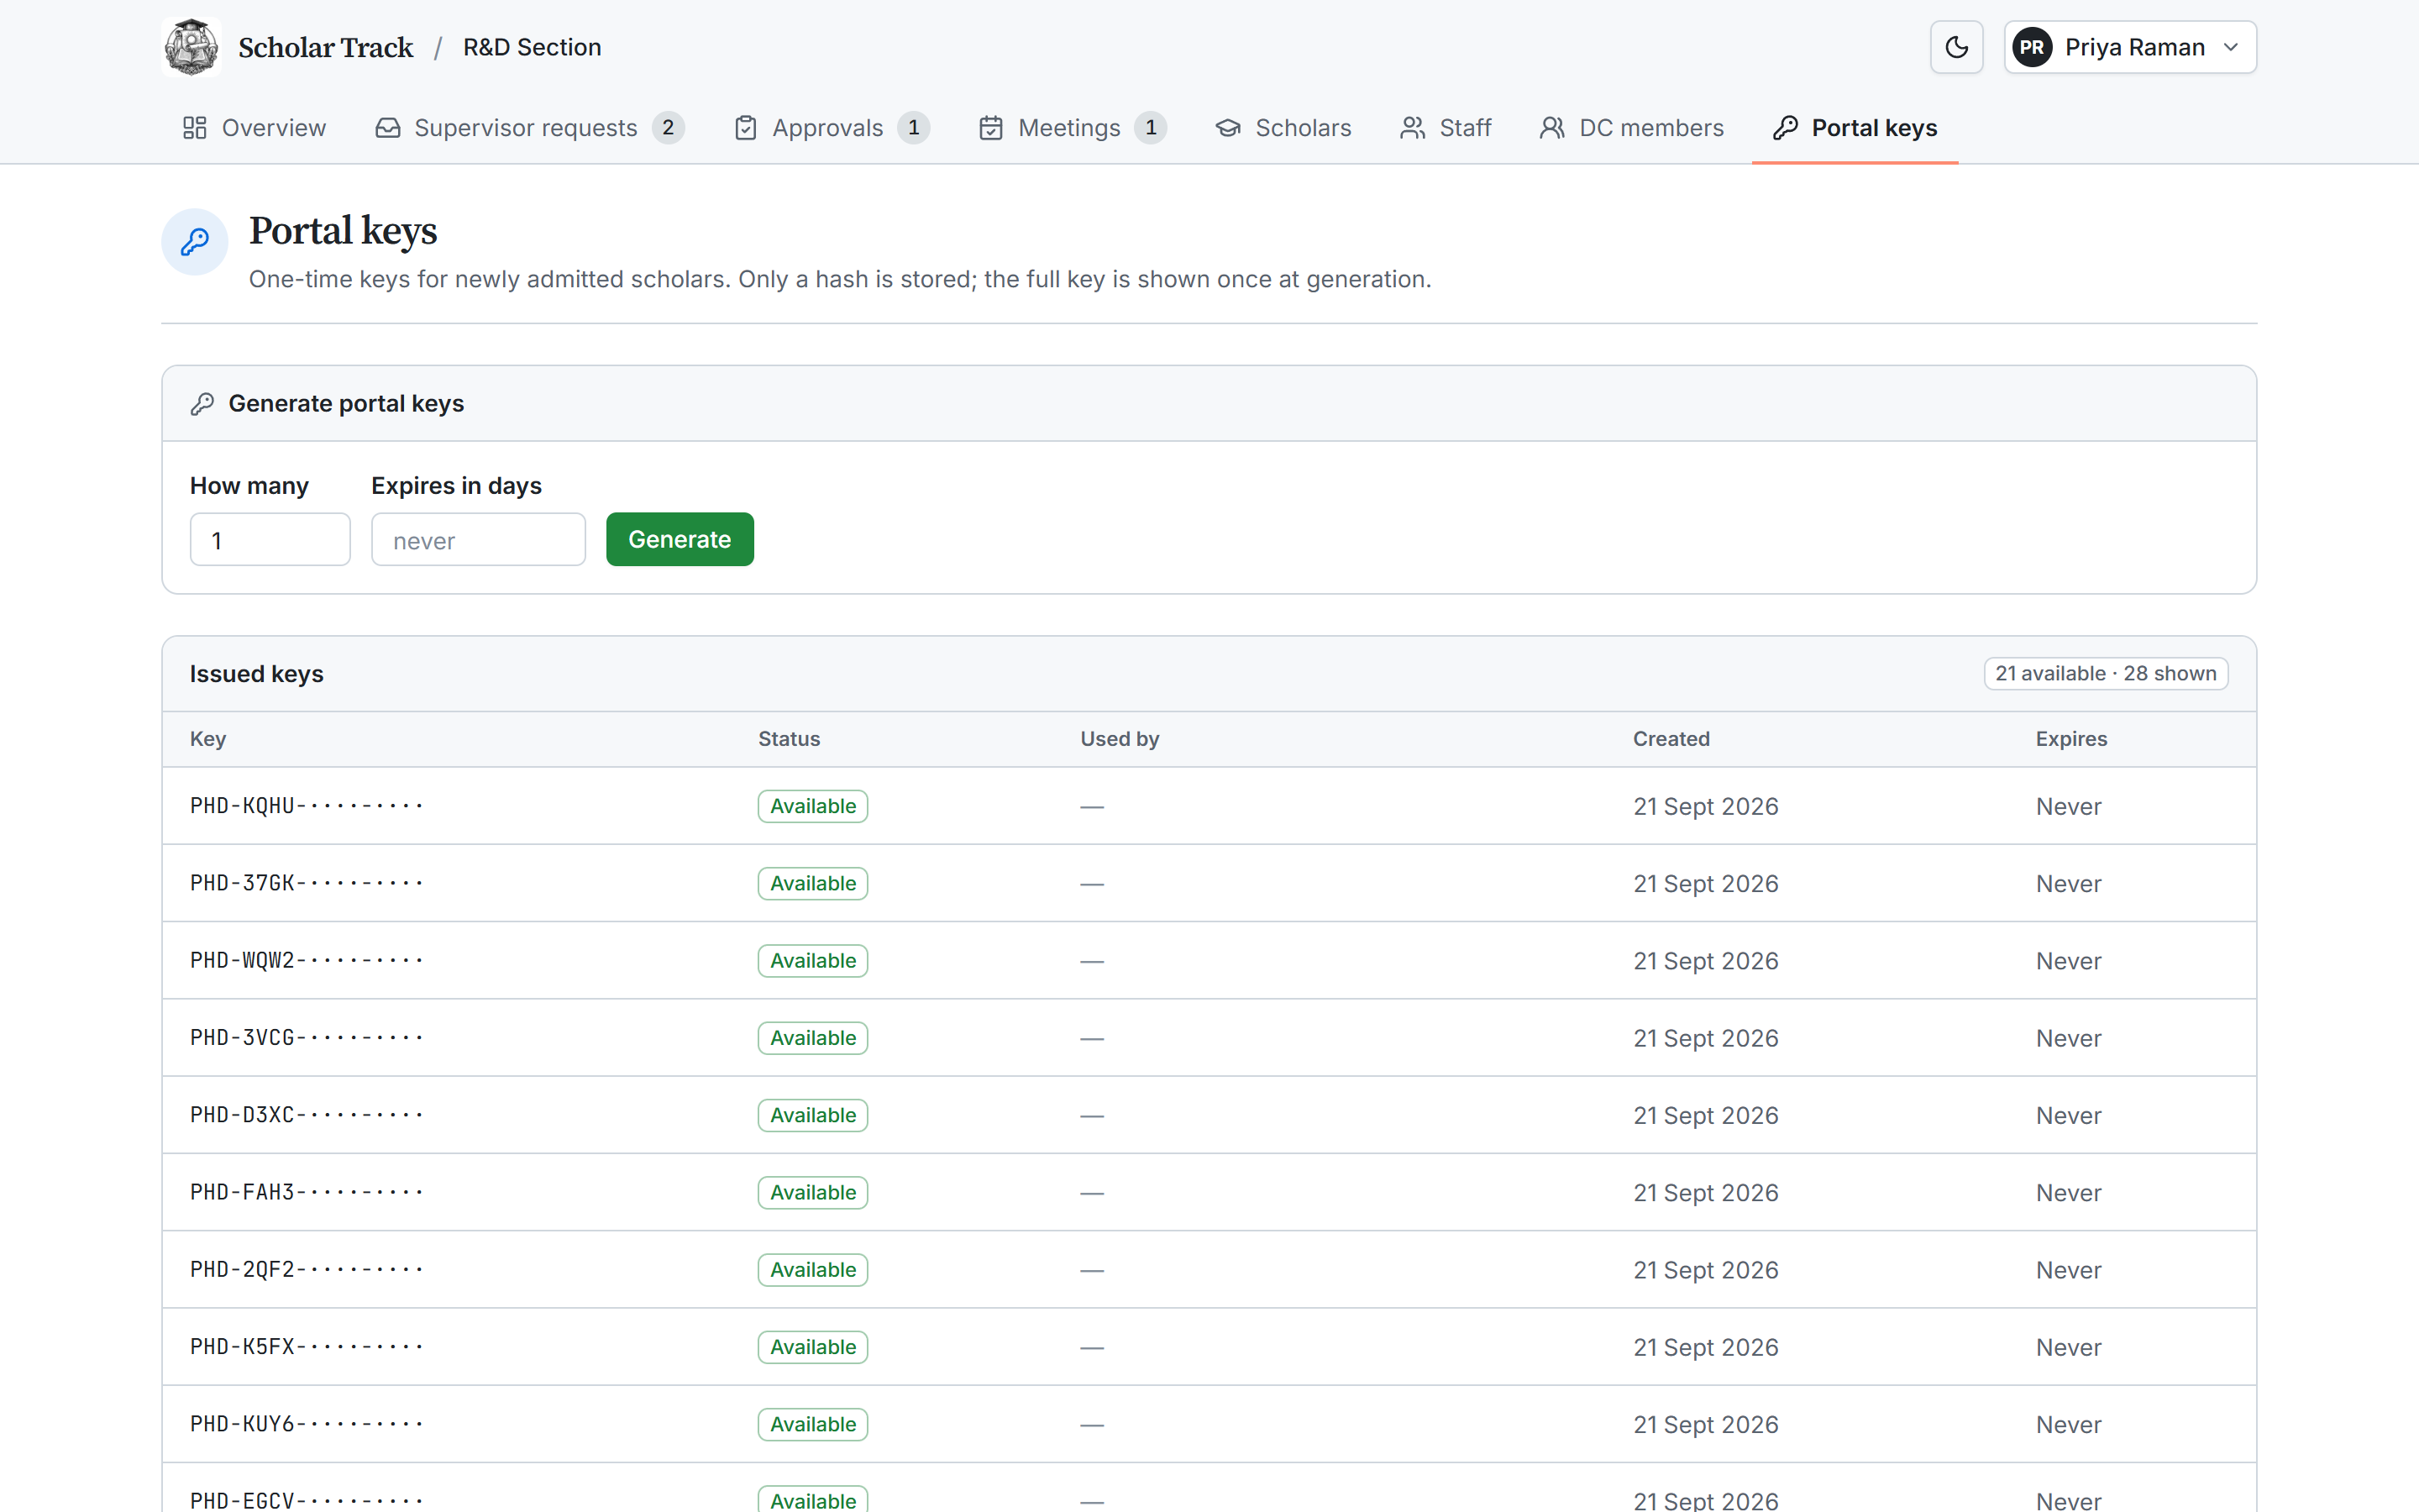Open the DC members tab
Image resolution: width=2419 pixels, height=1512 pixels.
point(1631,128)
